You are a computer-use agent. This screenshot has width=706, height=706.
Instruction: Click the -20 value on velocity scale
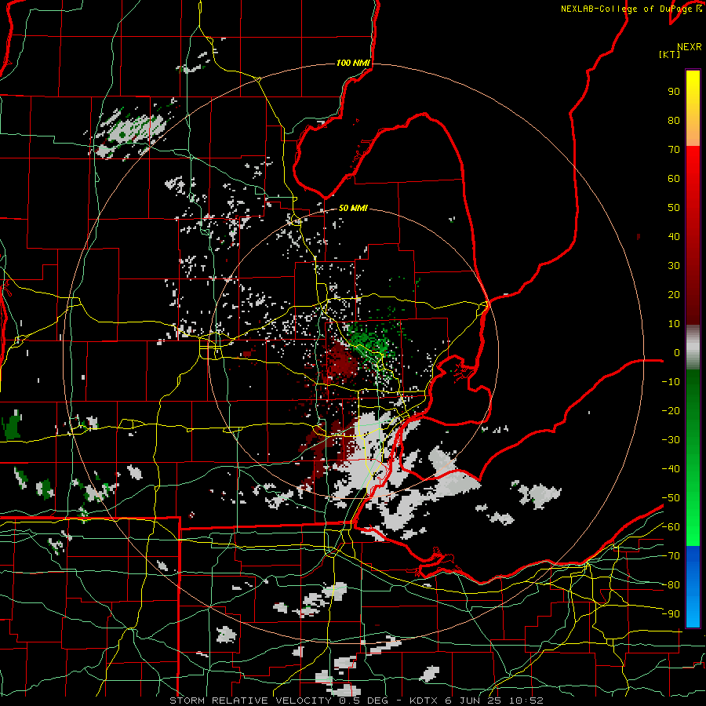[671, 411]
